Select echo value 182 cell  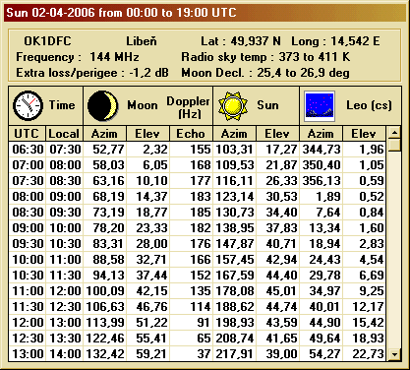click(191, 228)
